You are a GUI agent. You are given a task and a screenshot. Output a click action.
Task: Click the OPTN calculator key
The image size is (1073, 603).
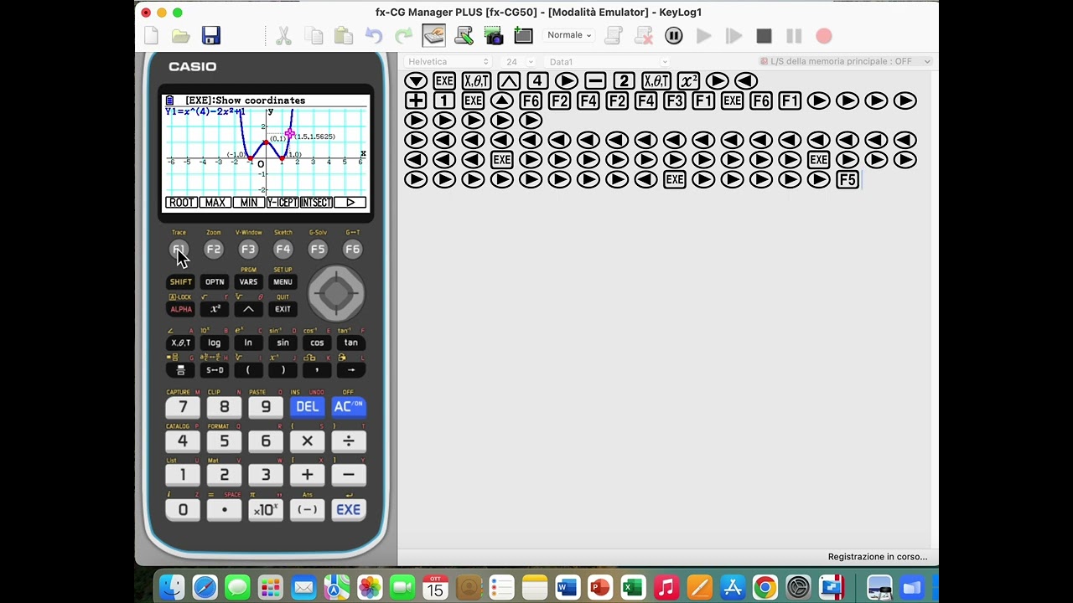click(x=215, y=282)
